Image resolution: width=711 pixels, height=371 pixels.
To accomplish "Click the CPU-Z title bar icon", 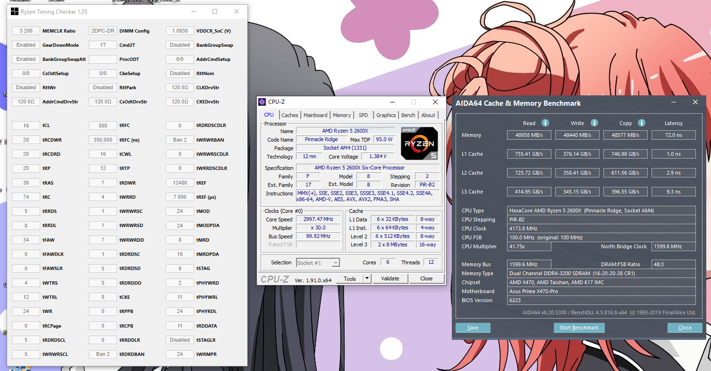I will click(x=262, y=102).
